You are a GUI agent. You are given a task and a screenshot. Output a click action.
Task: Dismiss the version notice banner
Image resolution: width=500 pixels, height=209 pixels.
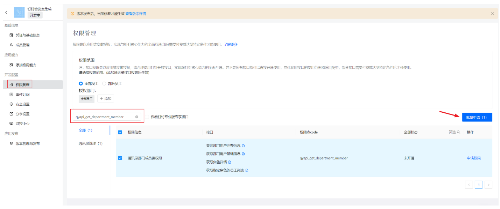pos(492,14)
